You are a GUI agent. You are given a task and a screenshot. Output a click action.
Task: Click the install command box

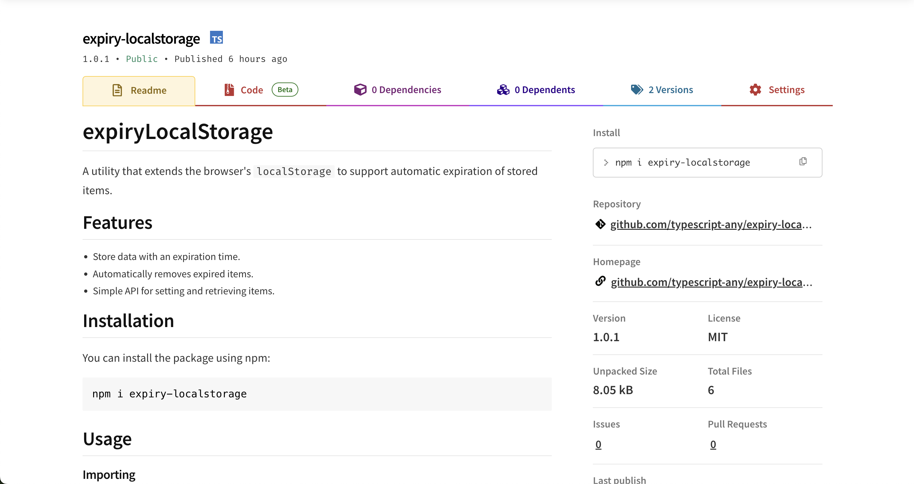point(707,162)
